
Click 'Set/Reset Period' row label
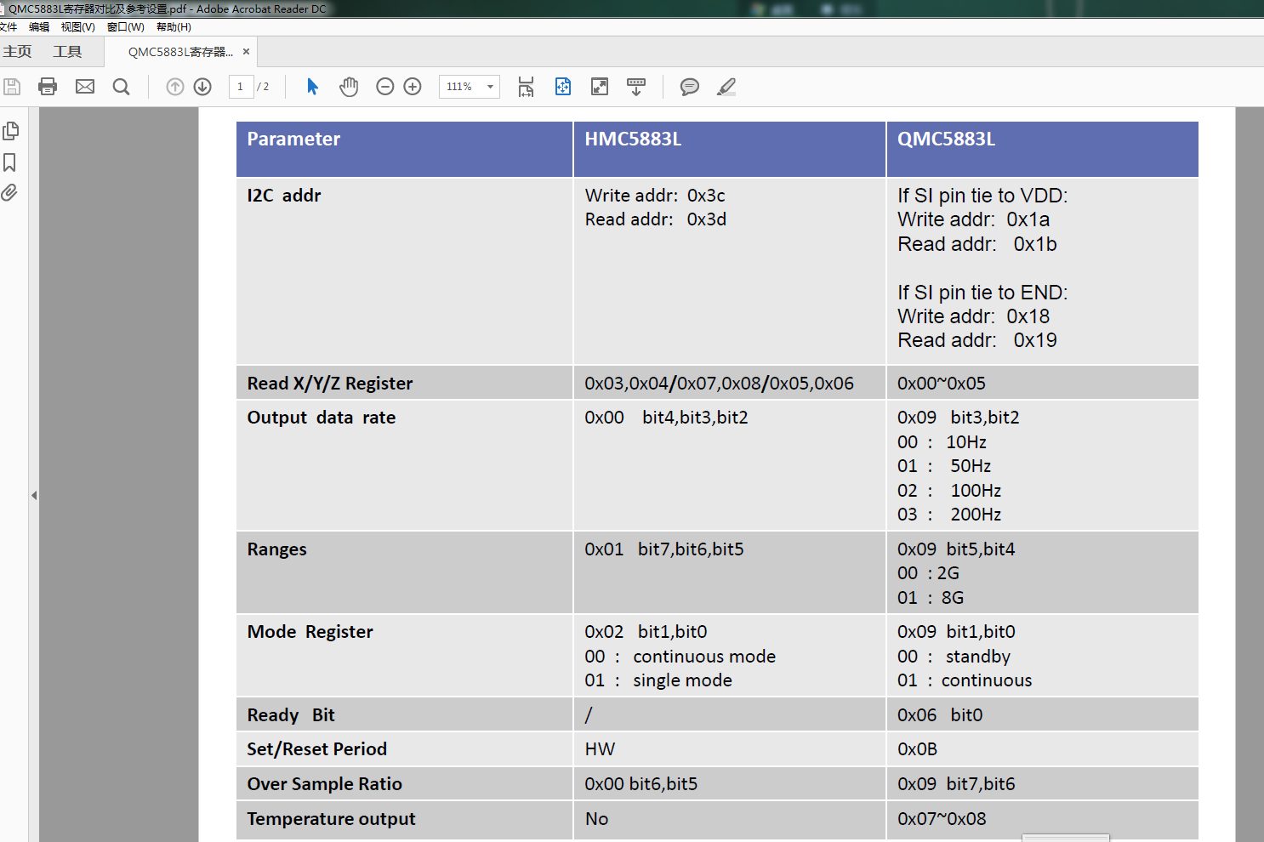pos(316,749)
